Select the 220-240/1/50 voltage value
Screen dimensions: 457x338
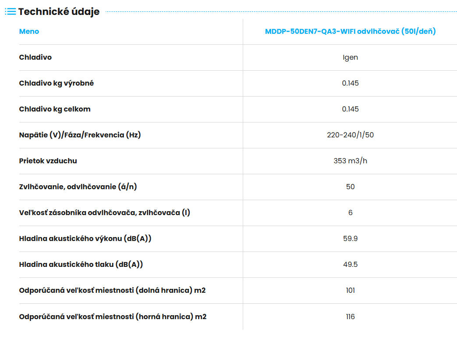click(350, 135)
